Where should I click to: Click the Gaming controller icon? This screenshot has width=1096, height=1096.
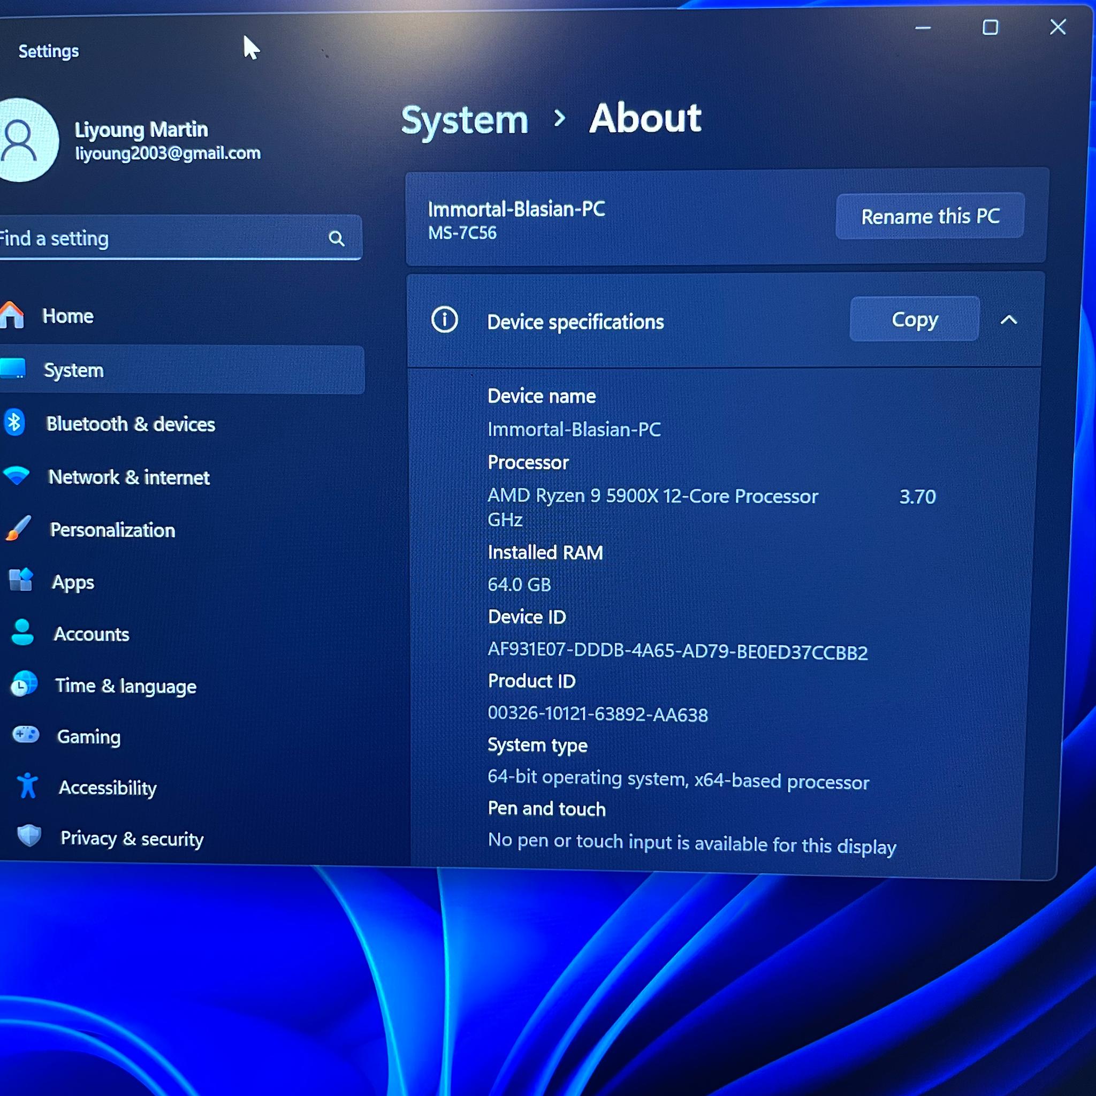26,735
